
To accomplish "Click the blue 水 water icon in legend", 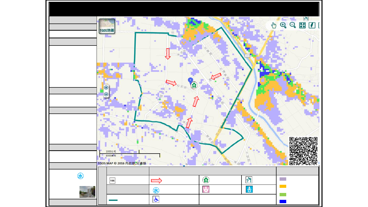I will tap(156, 190).
